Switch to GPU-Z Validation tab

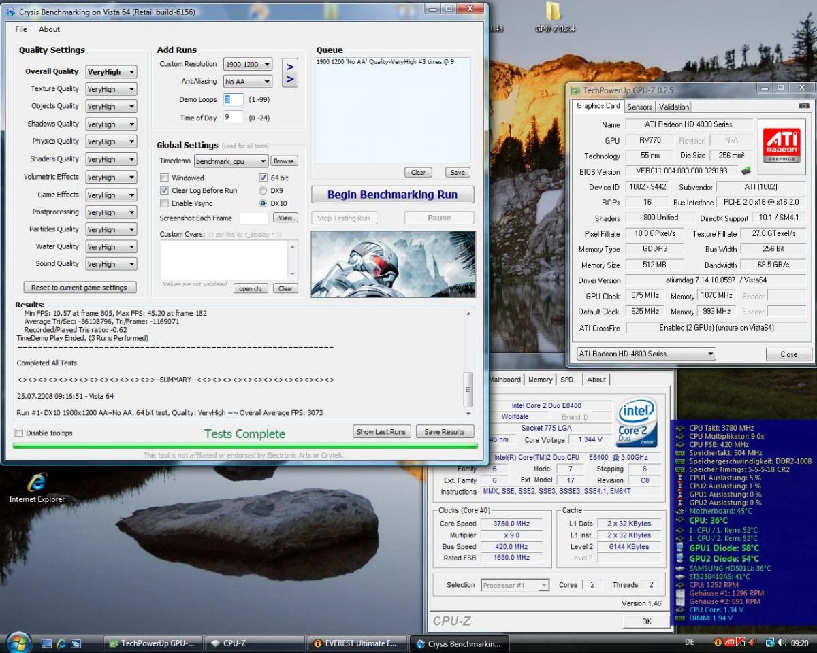click(x=674, y=107)
